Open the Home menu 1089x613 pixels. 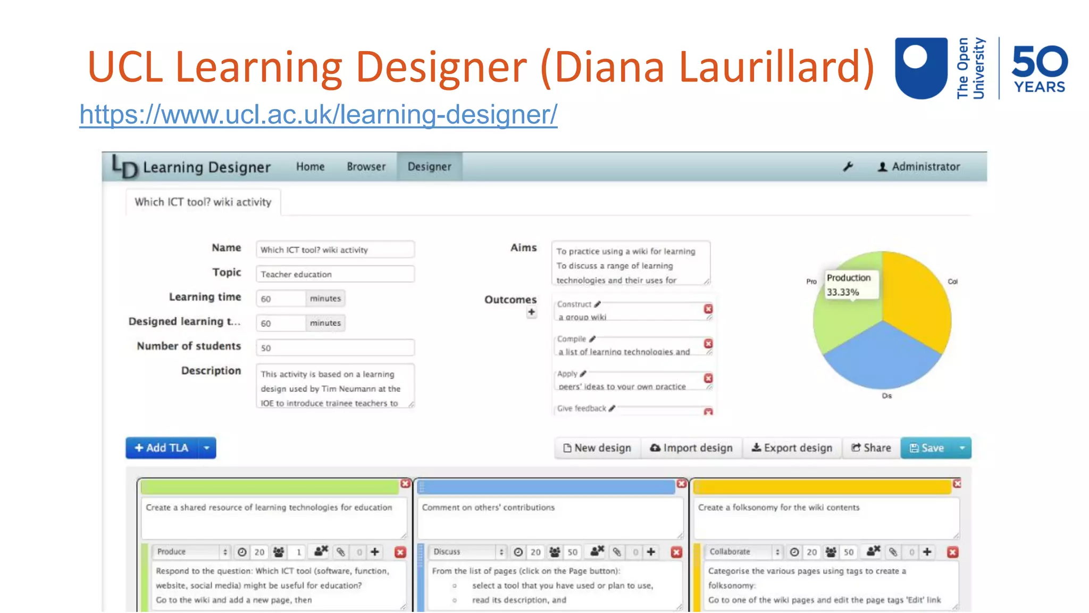coord(310,167)
